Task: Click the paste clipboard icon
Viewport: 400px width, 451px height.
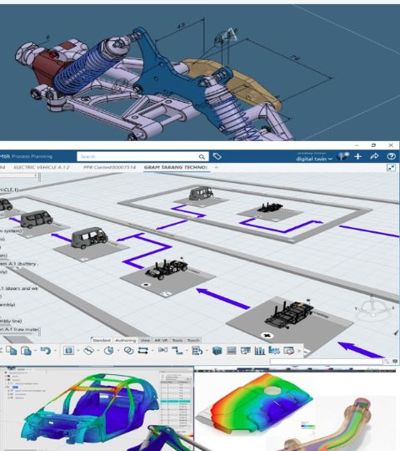Action: pyautogui.click(x=26, y=351)
